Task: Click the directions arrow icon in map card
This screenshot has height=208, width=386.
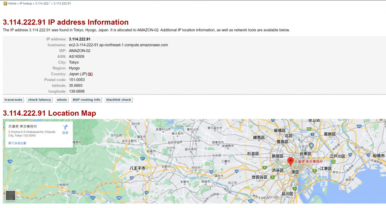Action: 65,127
